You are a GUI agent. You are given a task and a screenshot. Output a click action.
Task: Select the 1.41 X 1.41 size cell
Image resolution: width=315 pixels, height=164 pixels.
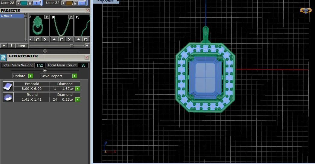32,99
